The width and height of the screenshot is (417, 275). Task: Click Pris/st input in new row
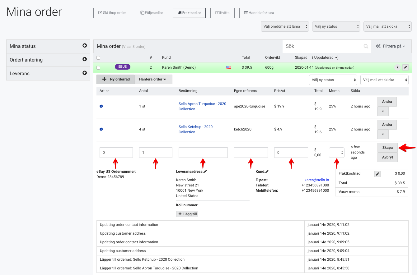291,153
